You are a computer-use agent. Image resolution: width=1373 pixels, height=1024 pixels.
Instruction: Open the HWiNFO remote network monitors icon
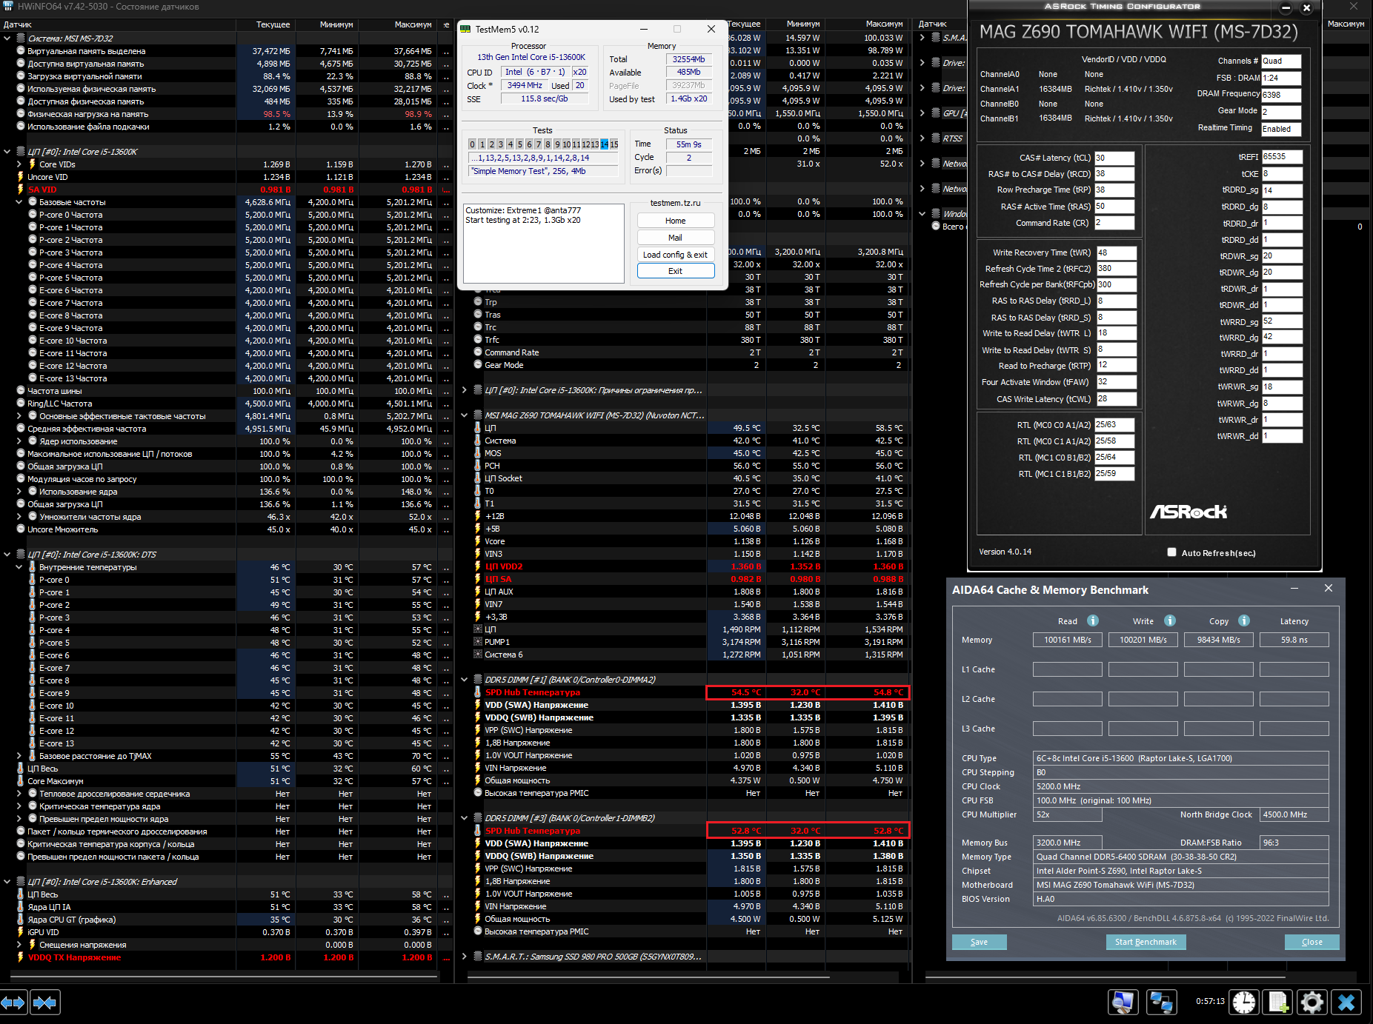tap(1160, 1003)
